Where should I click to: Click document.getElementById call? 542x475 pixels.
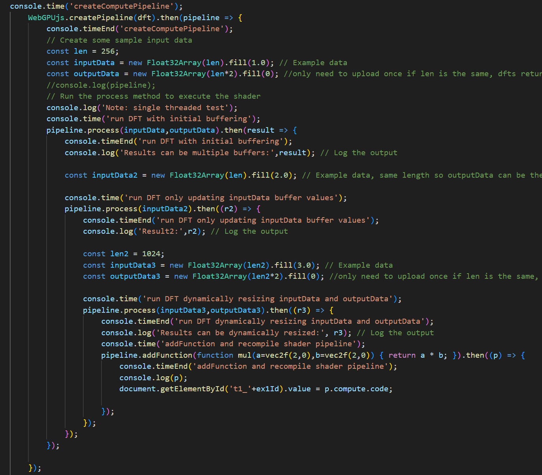coord(201,389)
